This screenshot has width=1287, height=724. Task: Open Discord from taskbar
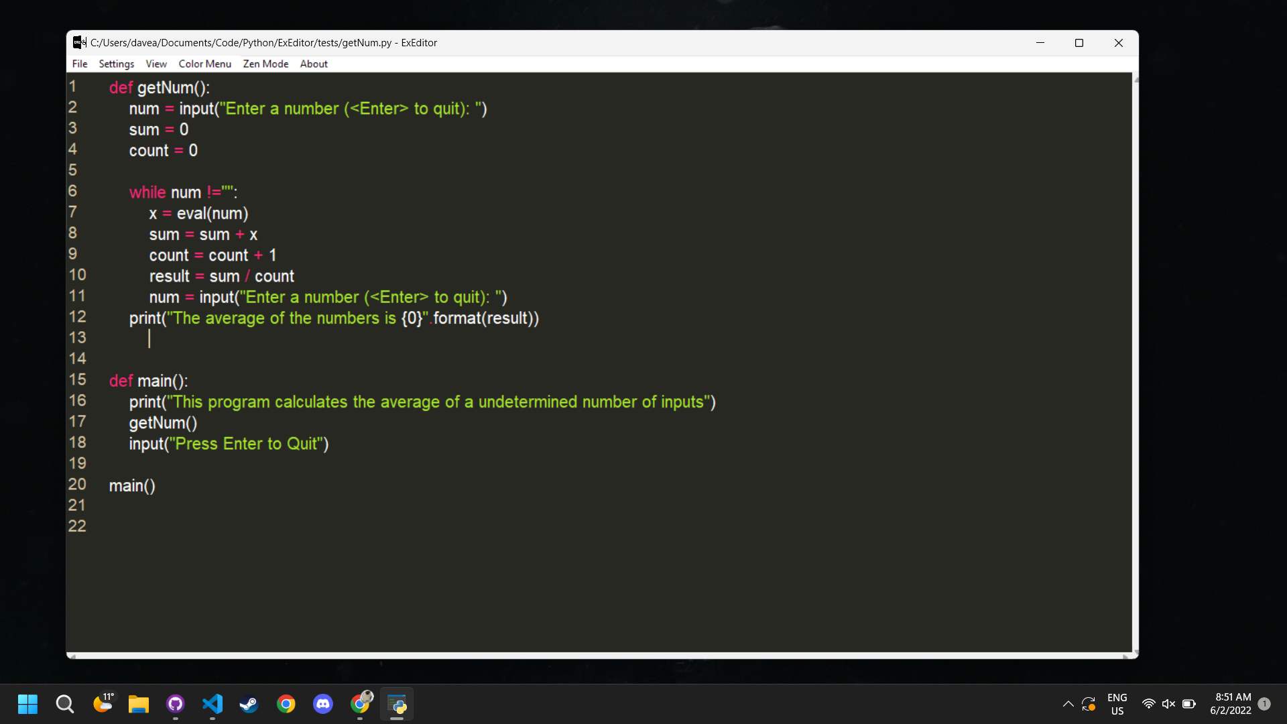[323, 704]
